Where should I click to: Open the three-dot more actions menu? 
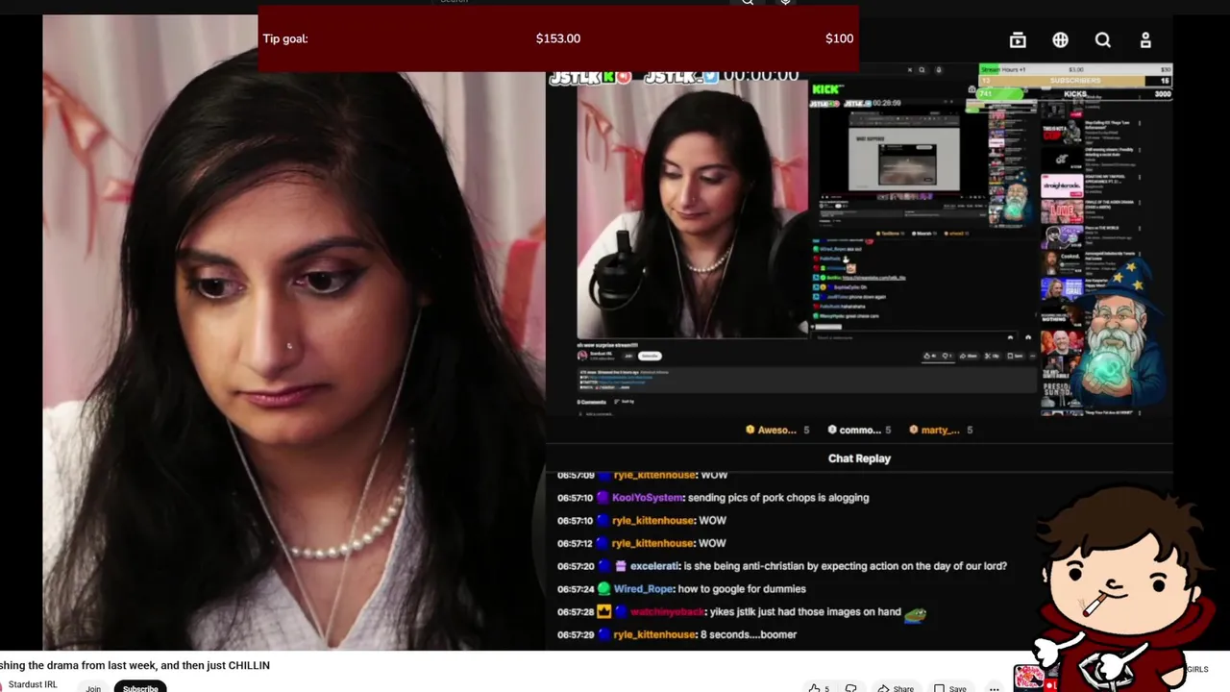point(995,688)
